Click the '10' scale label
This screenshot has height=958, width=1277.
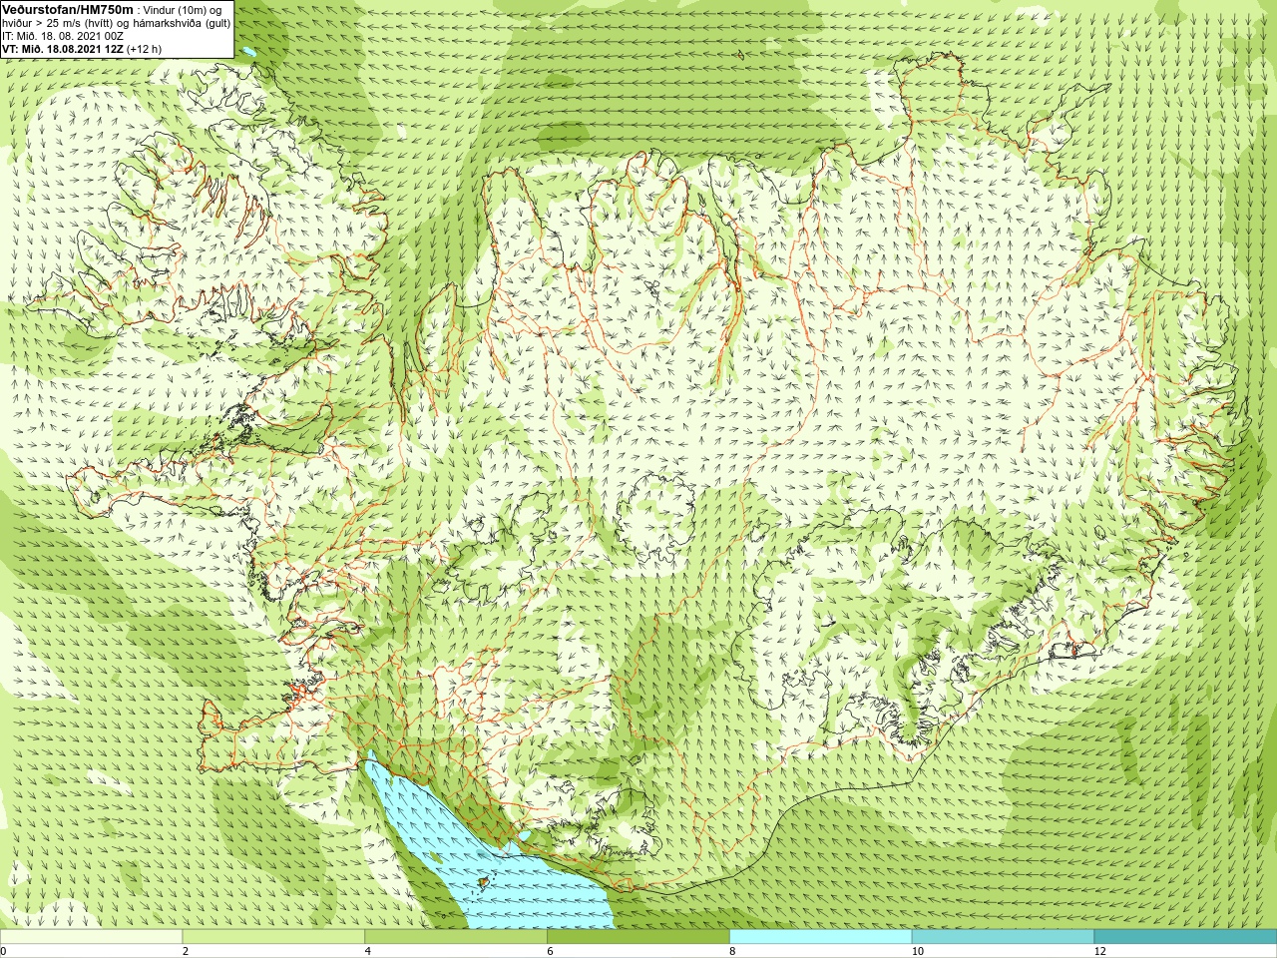[x=917, y=951]
